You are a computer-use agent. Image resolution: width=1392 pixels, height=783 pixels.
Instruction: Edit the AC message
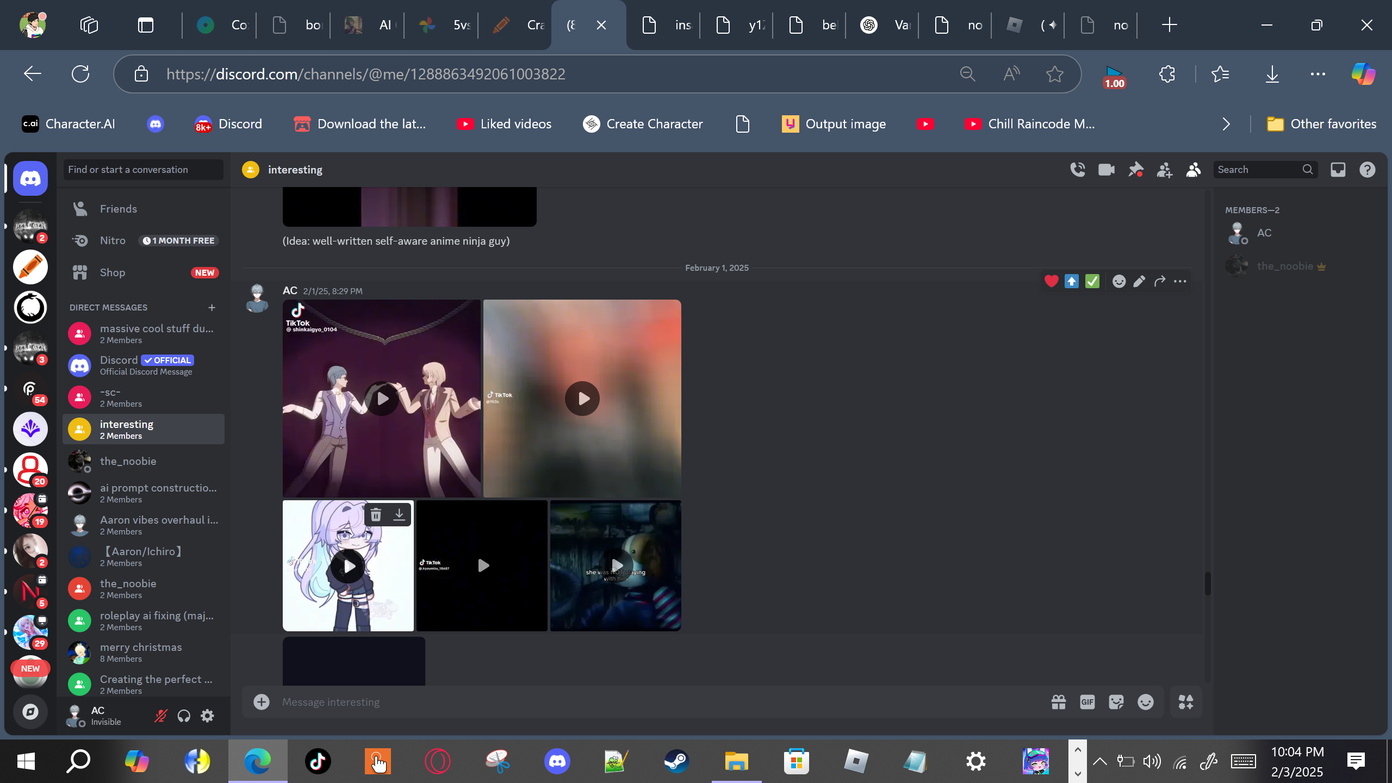(x=1139, y=281)
